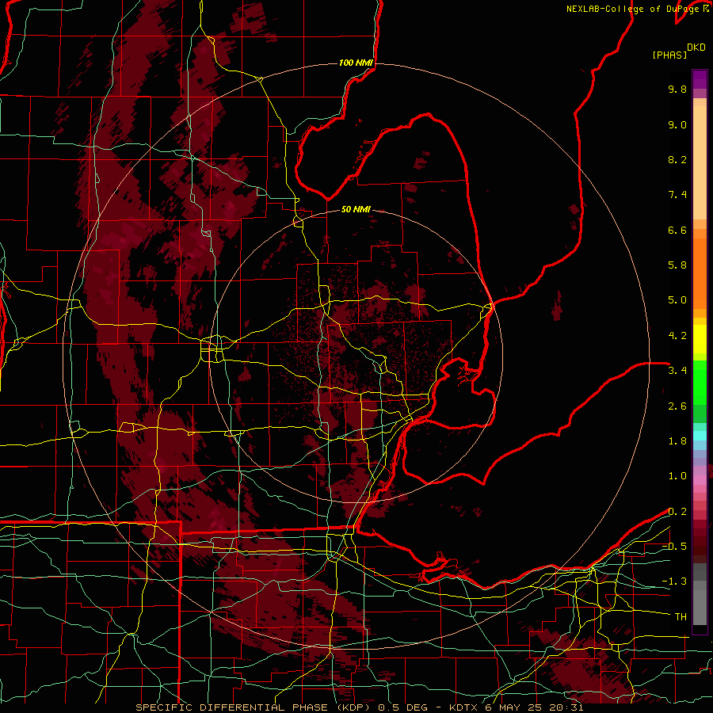The width and height of the screenshot is (713, 713).
Task: Click the 2.6 scale value
Action: tap(677, 406)
